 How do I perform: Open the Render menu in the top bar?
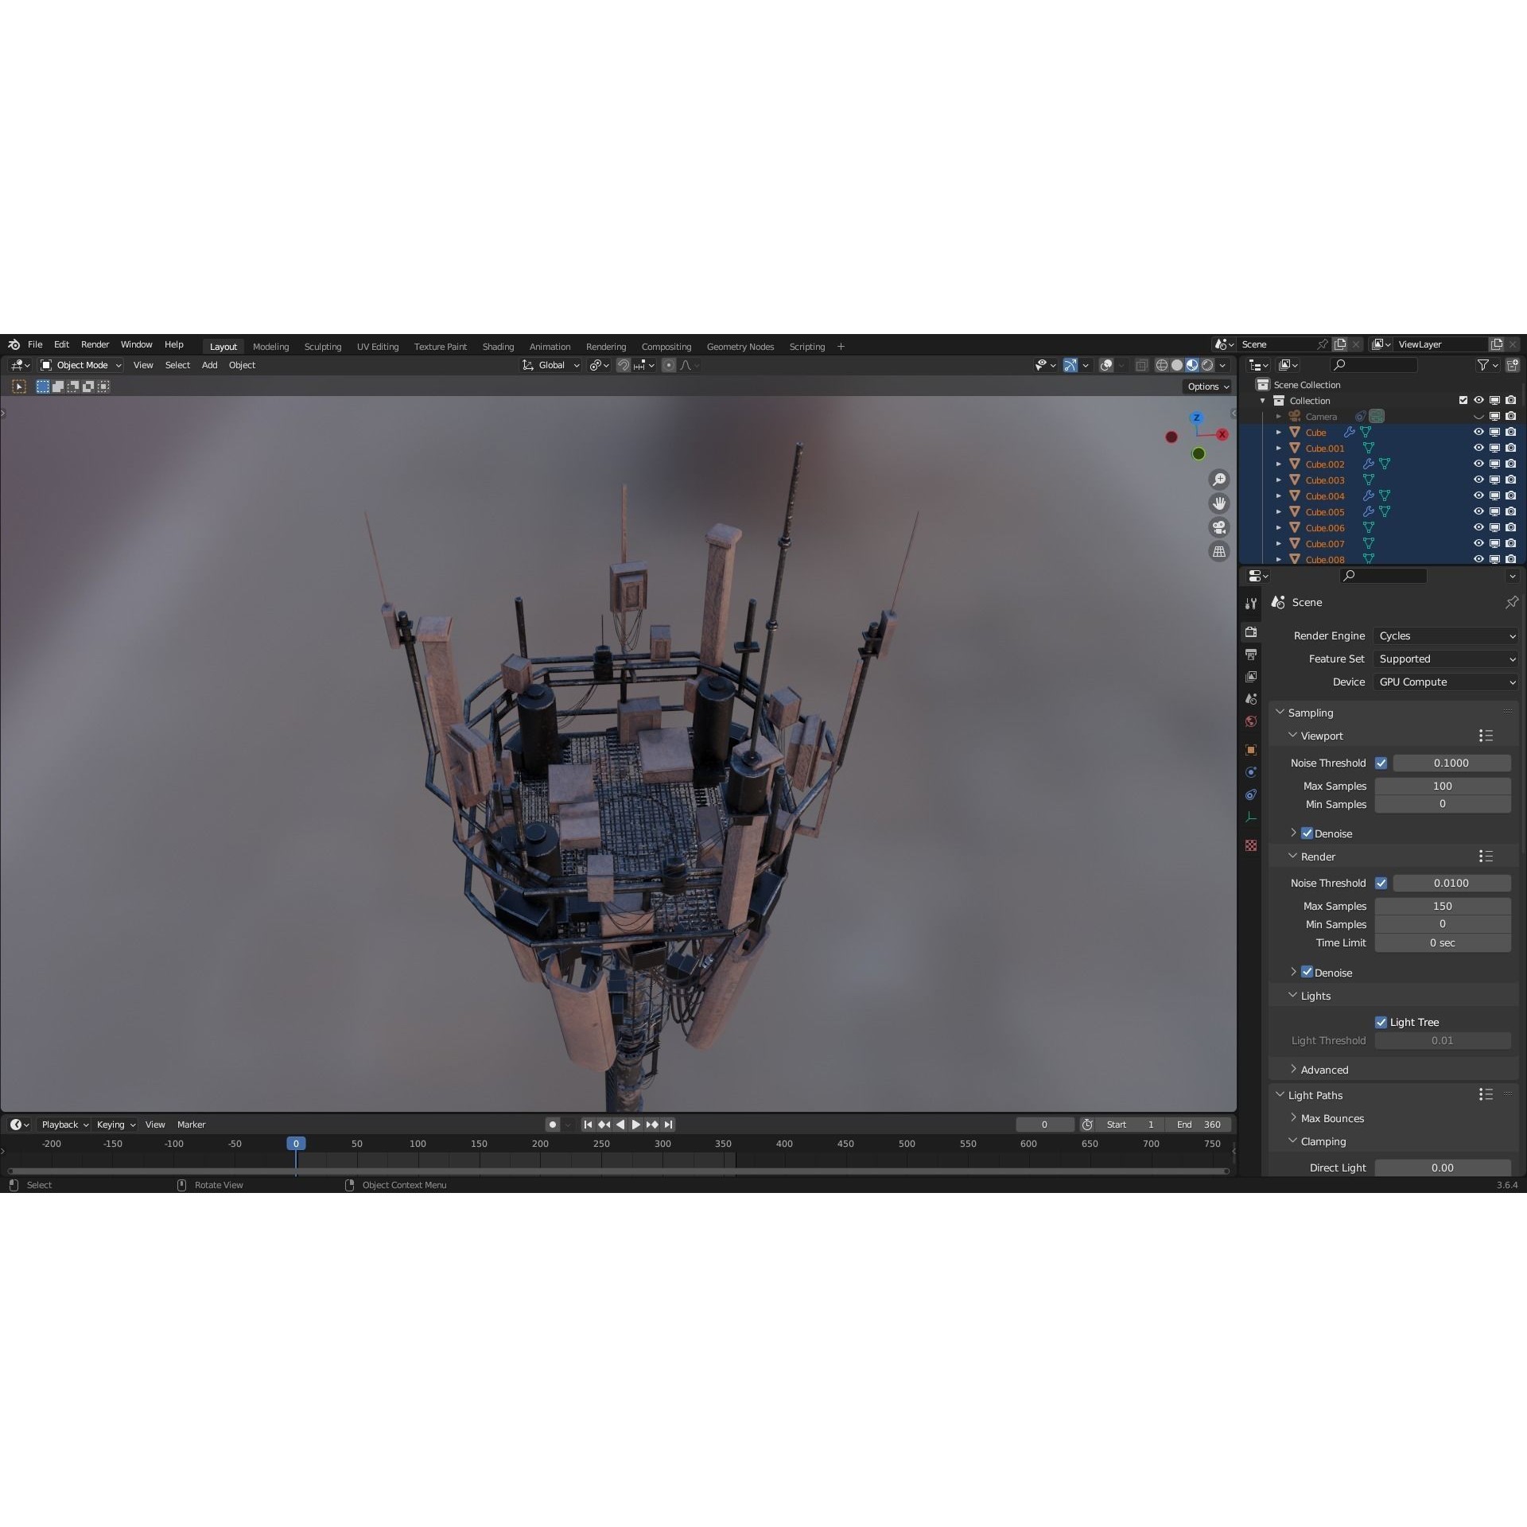tap(95, 344)
